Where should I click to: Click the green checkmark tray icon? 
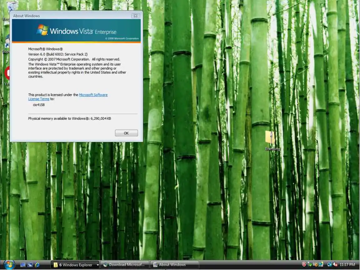(x=309, y=264)
